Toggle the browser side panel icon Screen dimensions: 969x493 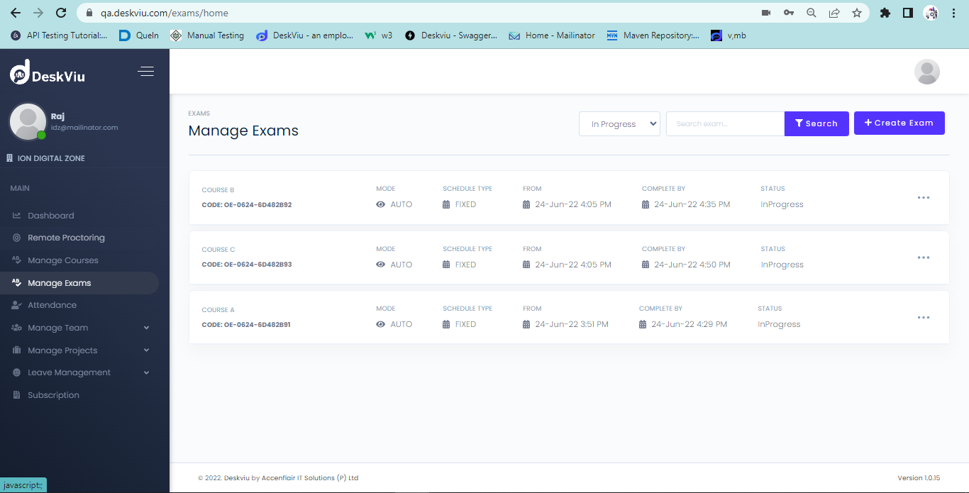click(x=907, y=13)
